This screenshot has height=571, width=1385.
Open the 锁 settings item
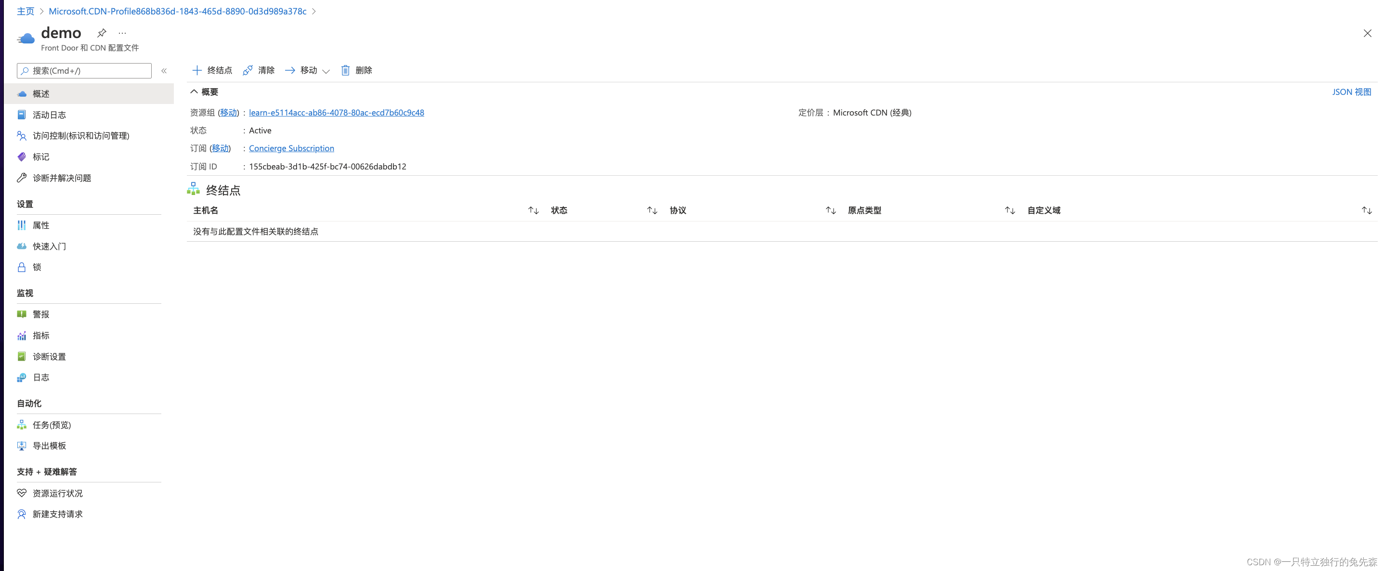click(x=37, y=267)
